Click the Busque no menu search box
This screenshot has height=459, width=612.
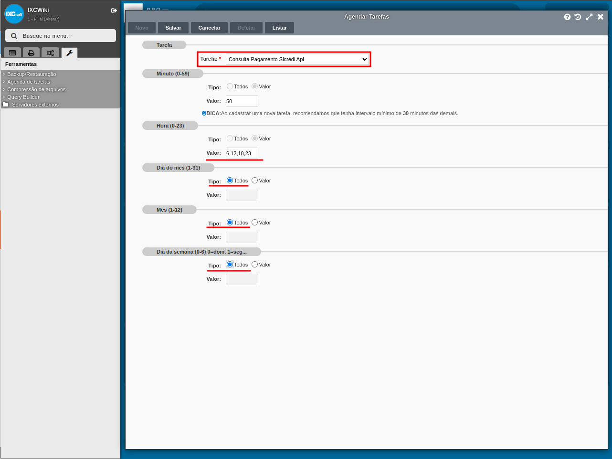61,36
